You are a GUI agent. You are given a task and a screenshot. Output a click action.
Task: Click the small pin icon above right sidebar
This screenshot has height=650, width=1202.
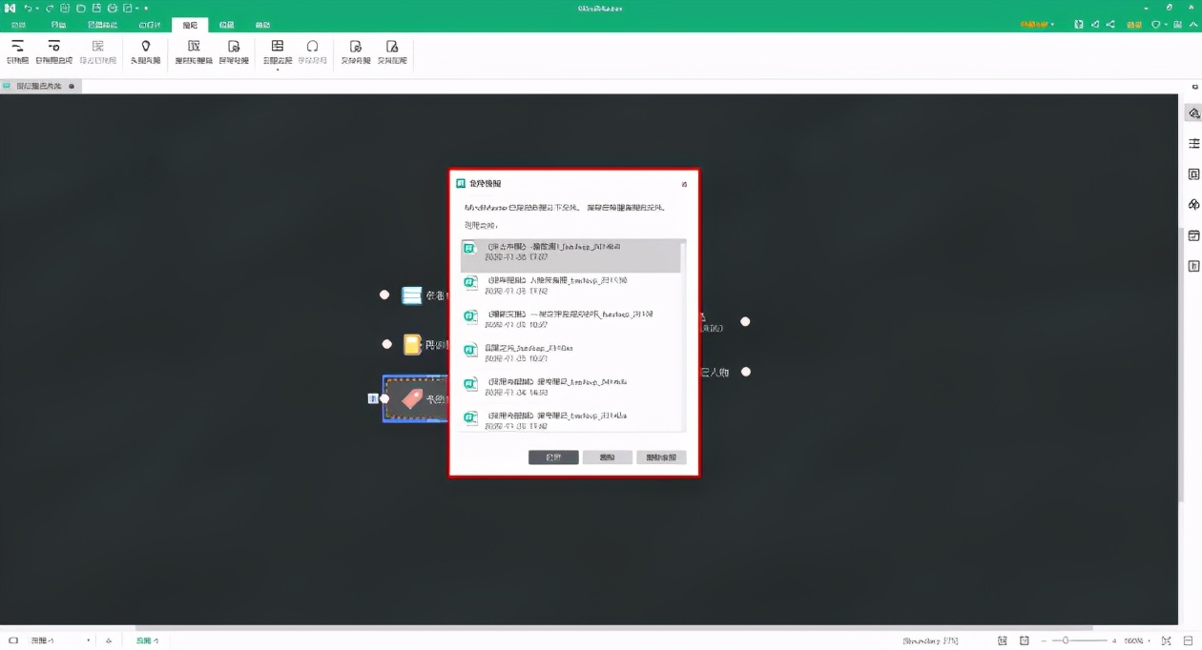pyautogui.click(x=1195, y=87)
